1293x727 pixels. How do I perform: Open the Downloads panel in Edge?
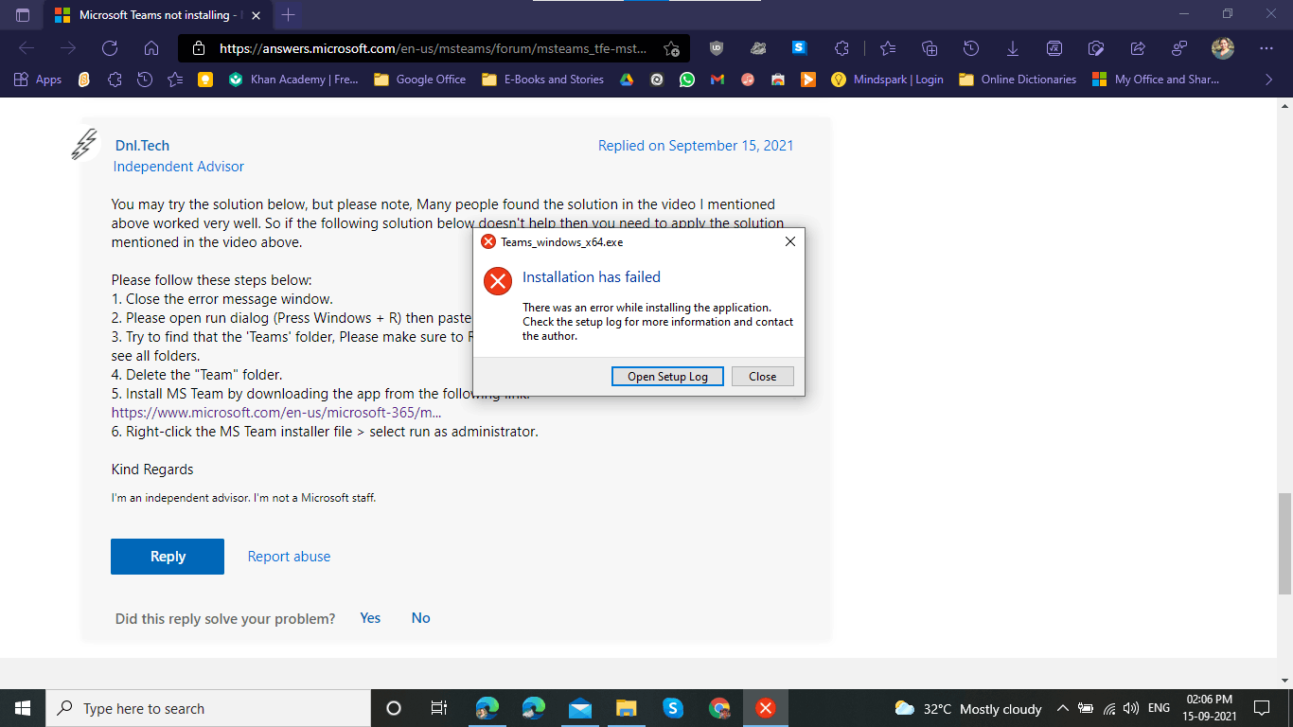pyautogui.click(x=1013, y=48)
